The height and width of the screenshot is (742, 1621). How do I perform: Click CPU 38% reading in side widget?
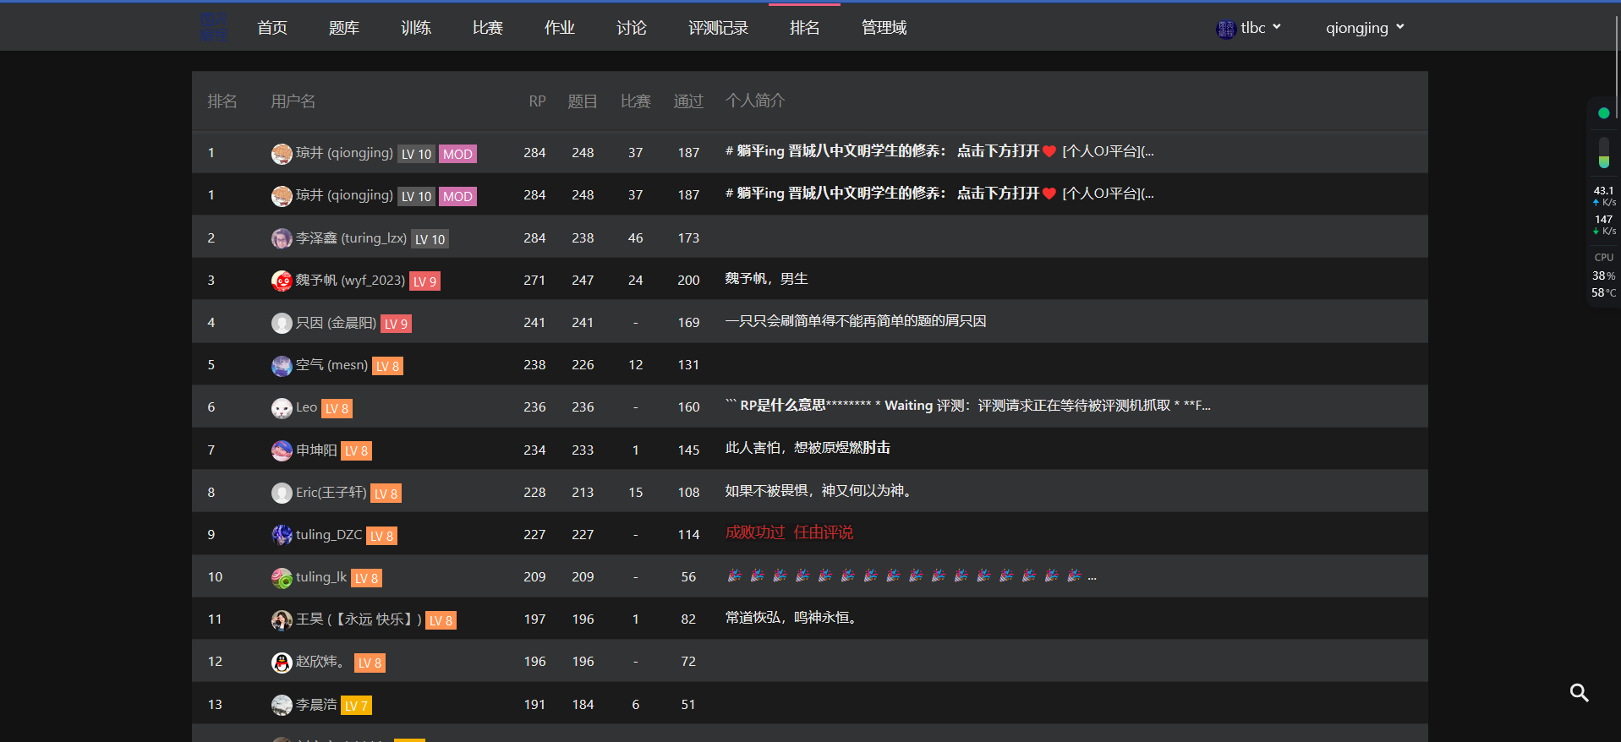tap(1603, 276)
